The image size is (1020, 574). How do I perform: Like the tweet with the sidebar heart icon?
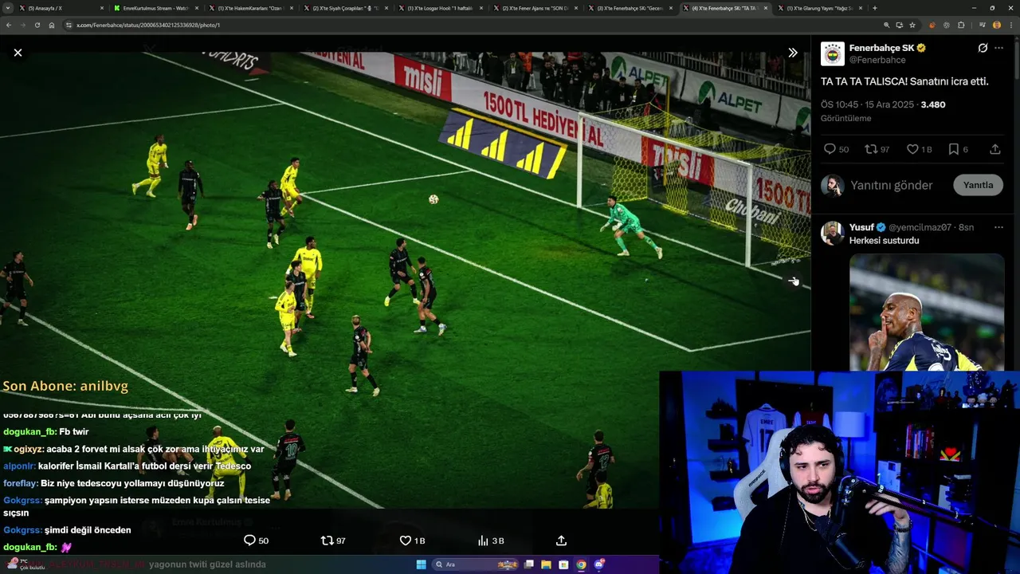(x=912, y=149)
